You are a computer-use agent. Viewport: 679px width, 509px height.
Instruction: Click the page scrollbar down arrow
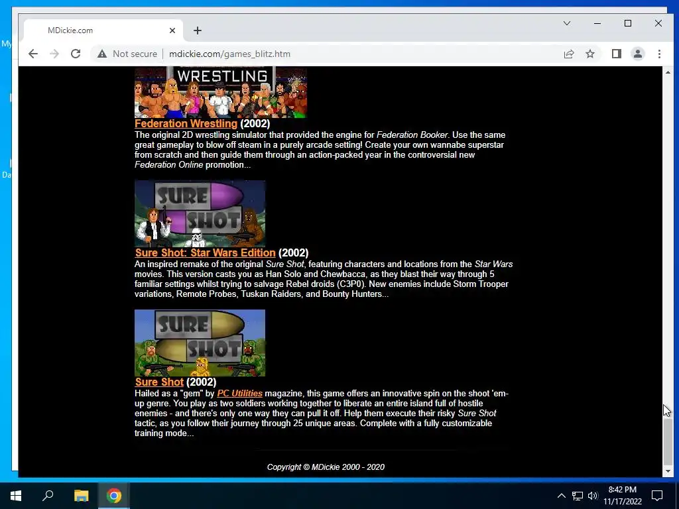click(667, 471)
